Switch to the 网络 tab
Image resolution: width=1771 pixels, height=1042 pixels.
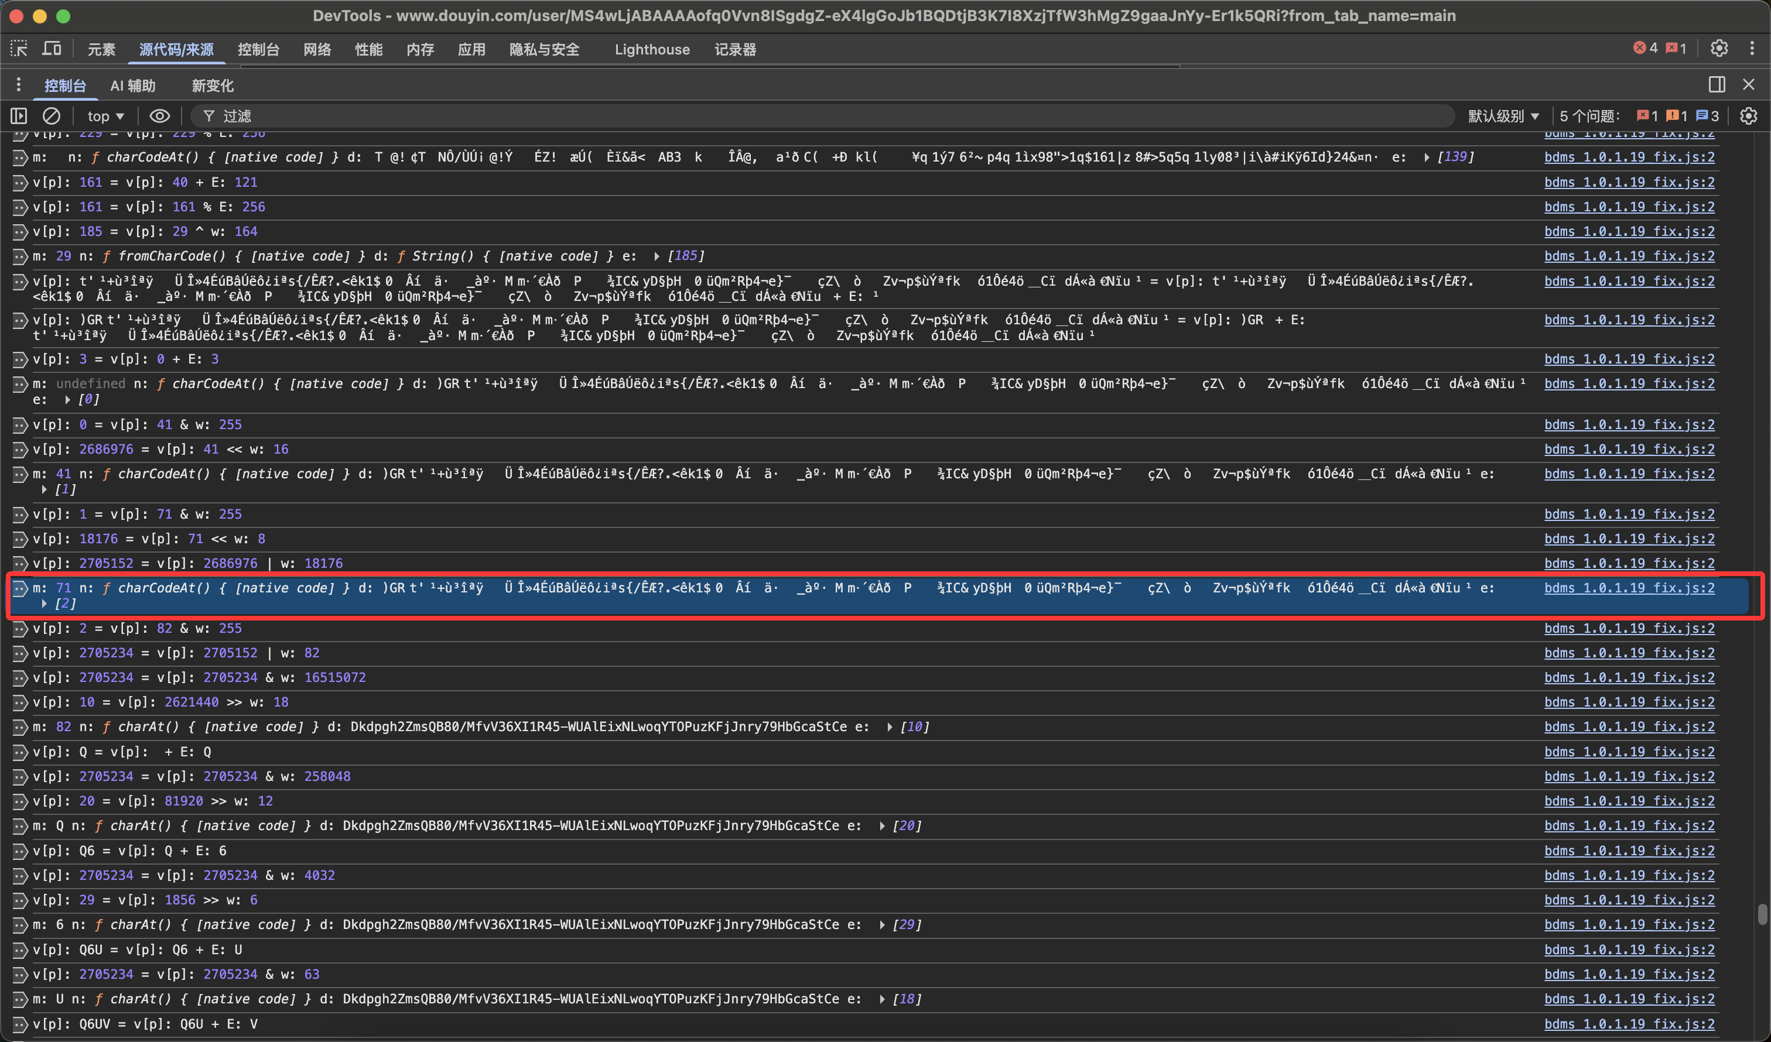tap(317, 50)
